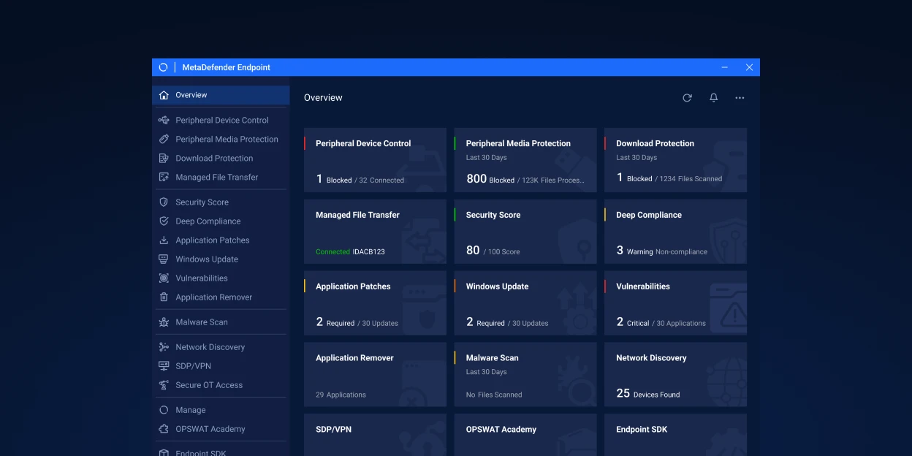Click the Application Remover trash icon
Image resolution: width=912 pixels, height=456 pixels.
[164, 297]
